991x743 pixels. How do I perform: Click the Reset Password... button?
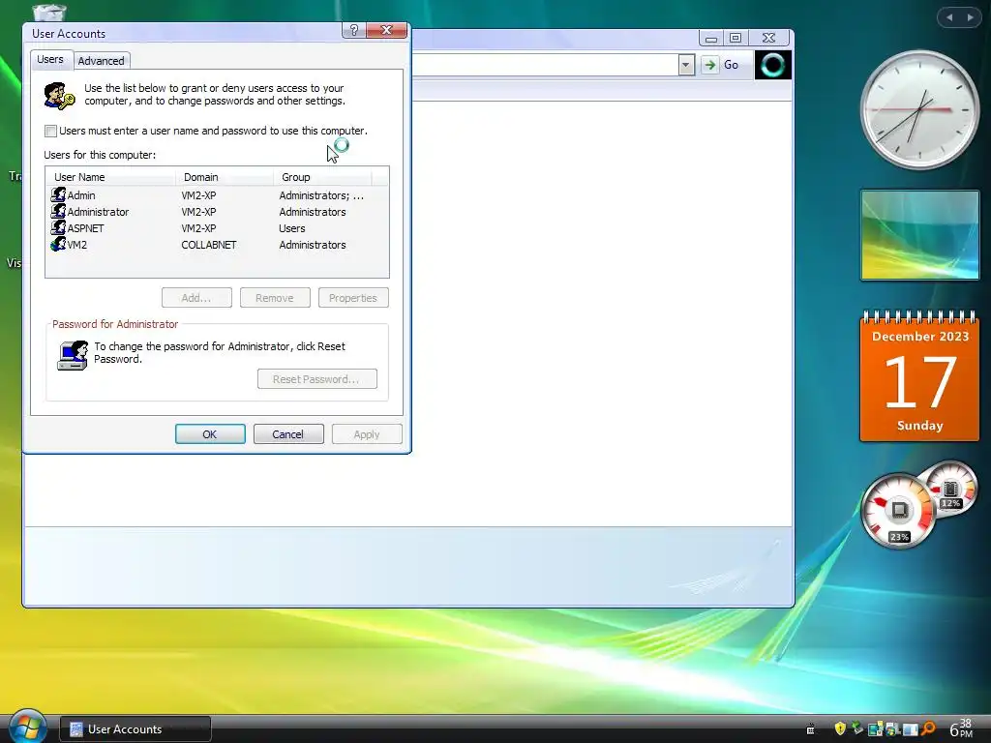[x=317, y=379]
